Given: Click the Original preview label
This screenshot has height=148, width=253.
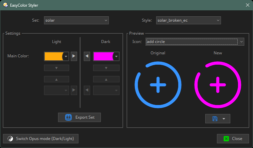Looking at the screenshot, I should coord(158,53).
